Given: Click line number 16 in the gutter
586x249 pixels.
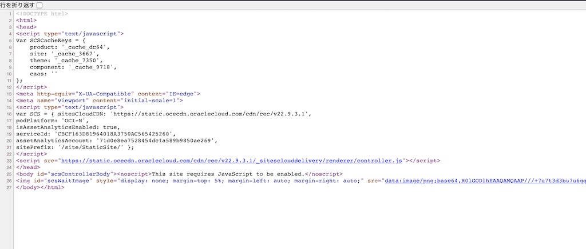Looking at the screenshot, I should click(10, 114).
